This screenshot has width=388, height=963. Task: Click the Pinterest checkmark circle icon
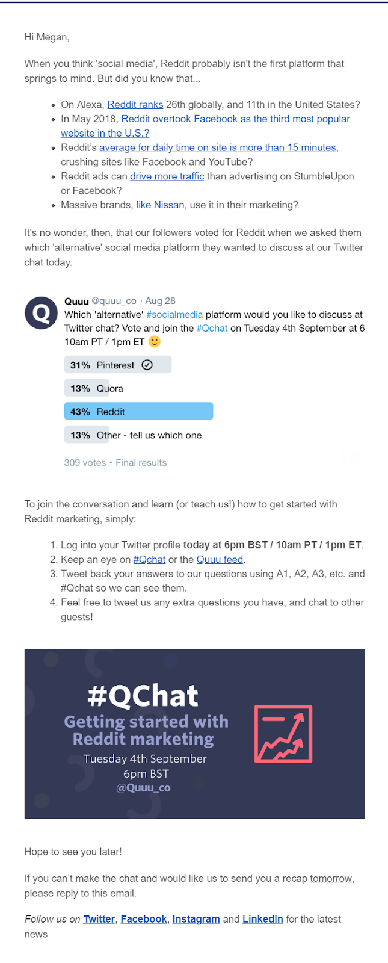pos(147,365)
